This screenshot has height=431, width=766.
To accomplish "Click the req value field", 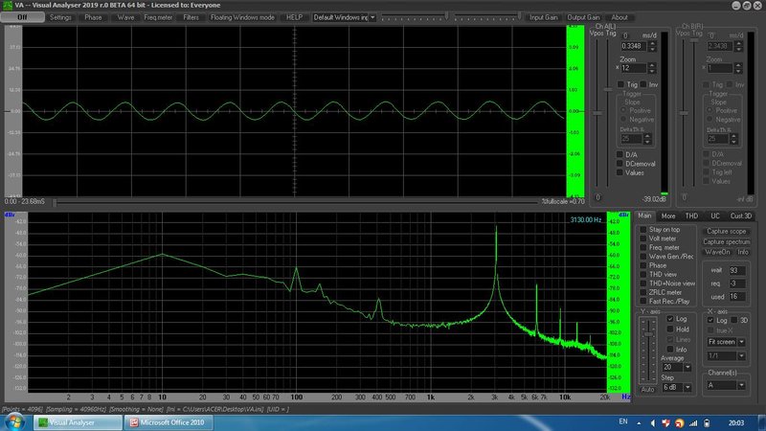I will pyautogui.click(x=736, y=284).
